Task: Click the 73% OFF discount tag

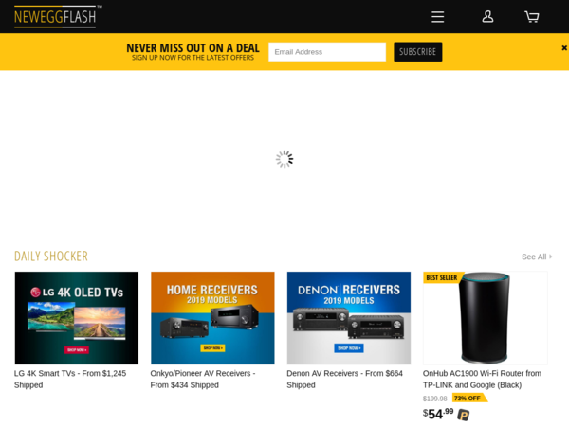Action: pos(469,399)
